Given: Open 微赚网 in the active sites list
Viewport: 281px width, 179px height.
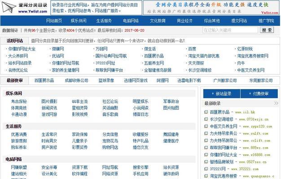Looking at the screenshot, I should click(58, 49).
